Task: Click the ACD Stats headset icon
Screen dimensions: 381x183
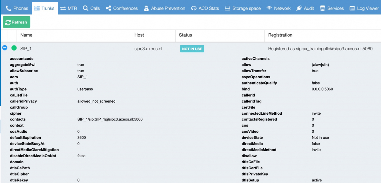Action: [x=194, y=8]
